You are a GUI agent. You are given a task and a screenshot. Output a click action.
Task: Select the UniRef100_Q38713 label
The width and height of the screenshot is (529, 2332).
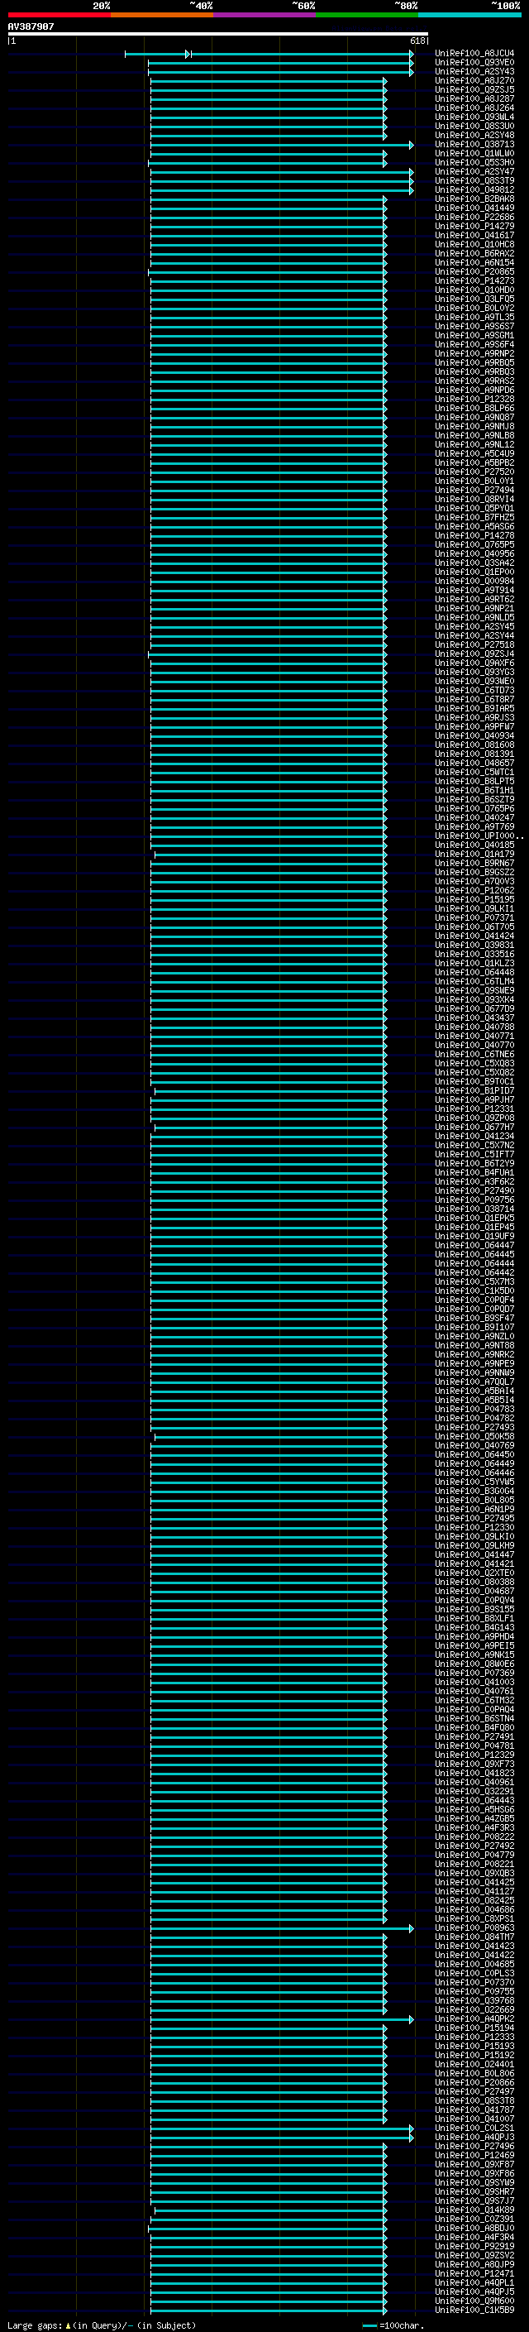[474, 144]
